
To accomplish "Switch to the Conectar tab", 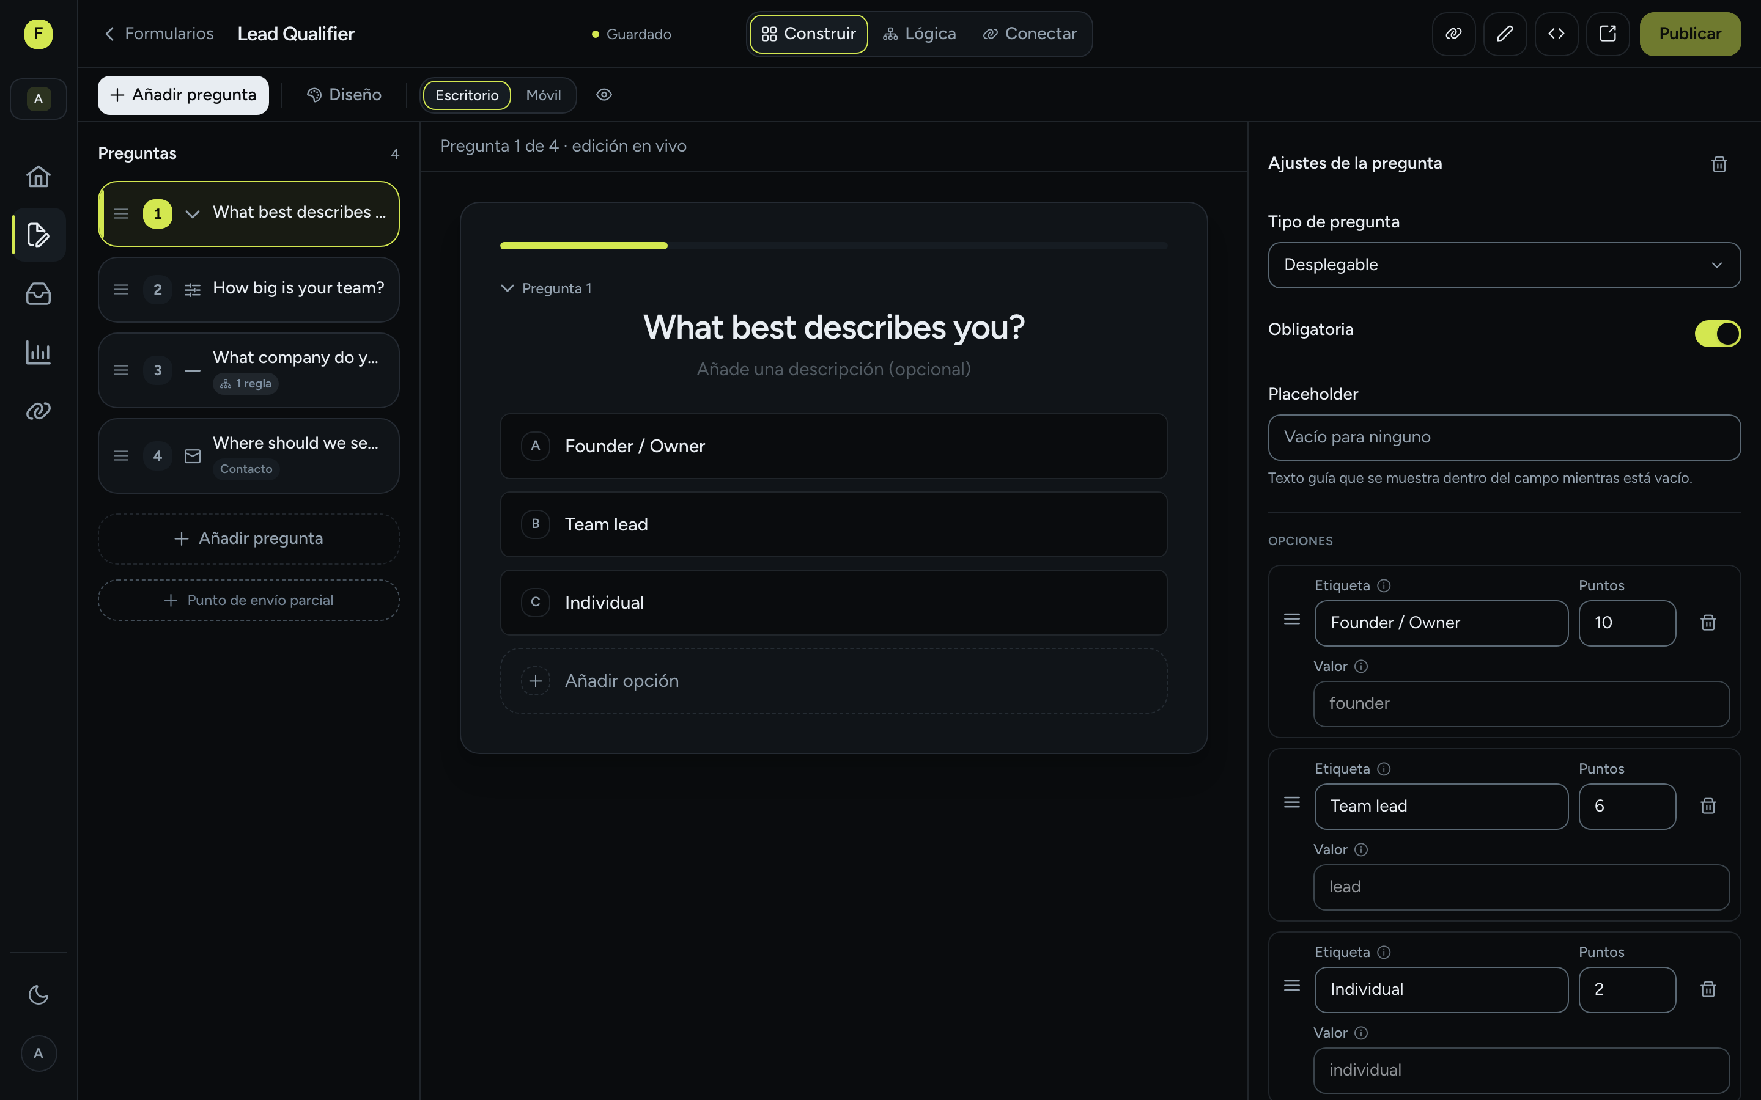I will [x=1030, y=34].
